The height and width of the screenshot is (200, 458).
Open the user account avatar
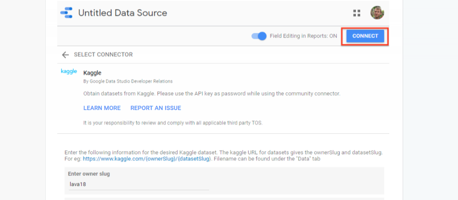tap(377, 13)
